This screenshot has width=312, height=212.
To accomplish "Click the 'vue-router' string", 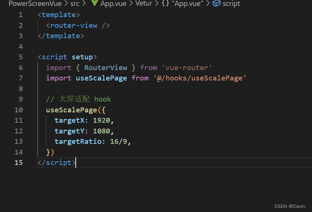I will pos(187,68).
